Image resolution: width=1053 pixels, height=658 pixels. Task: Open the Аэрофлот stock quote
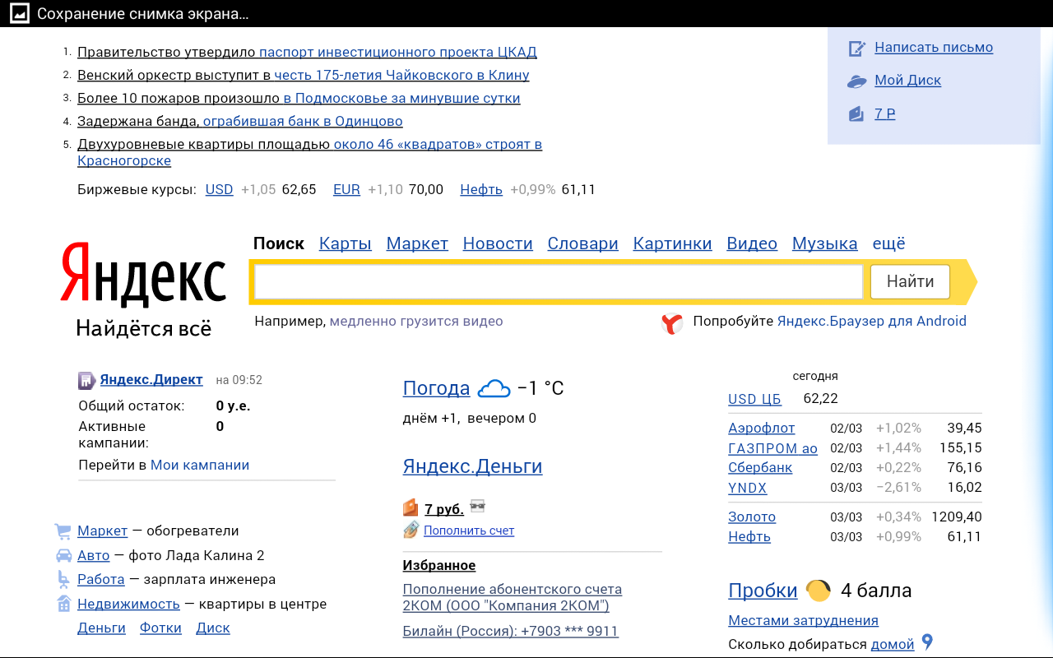(x=762, y=428)
